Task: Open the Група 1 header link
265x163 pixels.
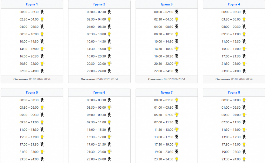Action: 32,4
